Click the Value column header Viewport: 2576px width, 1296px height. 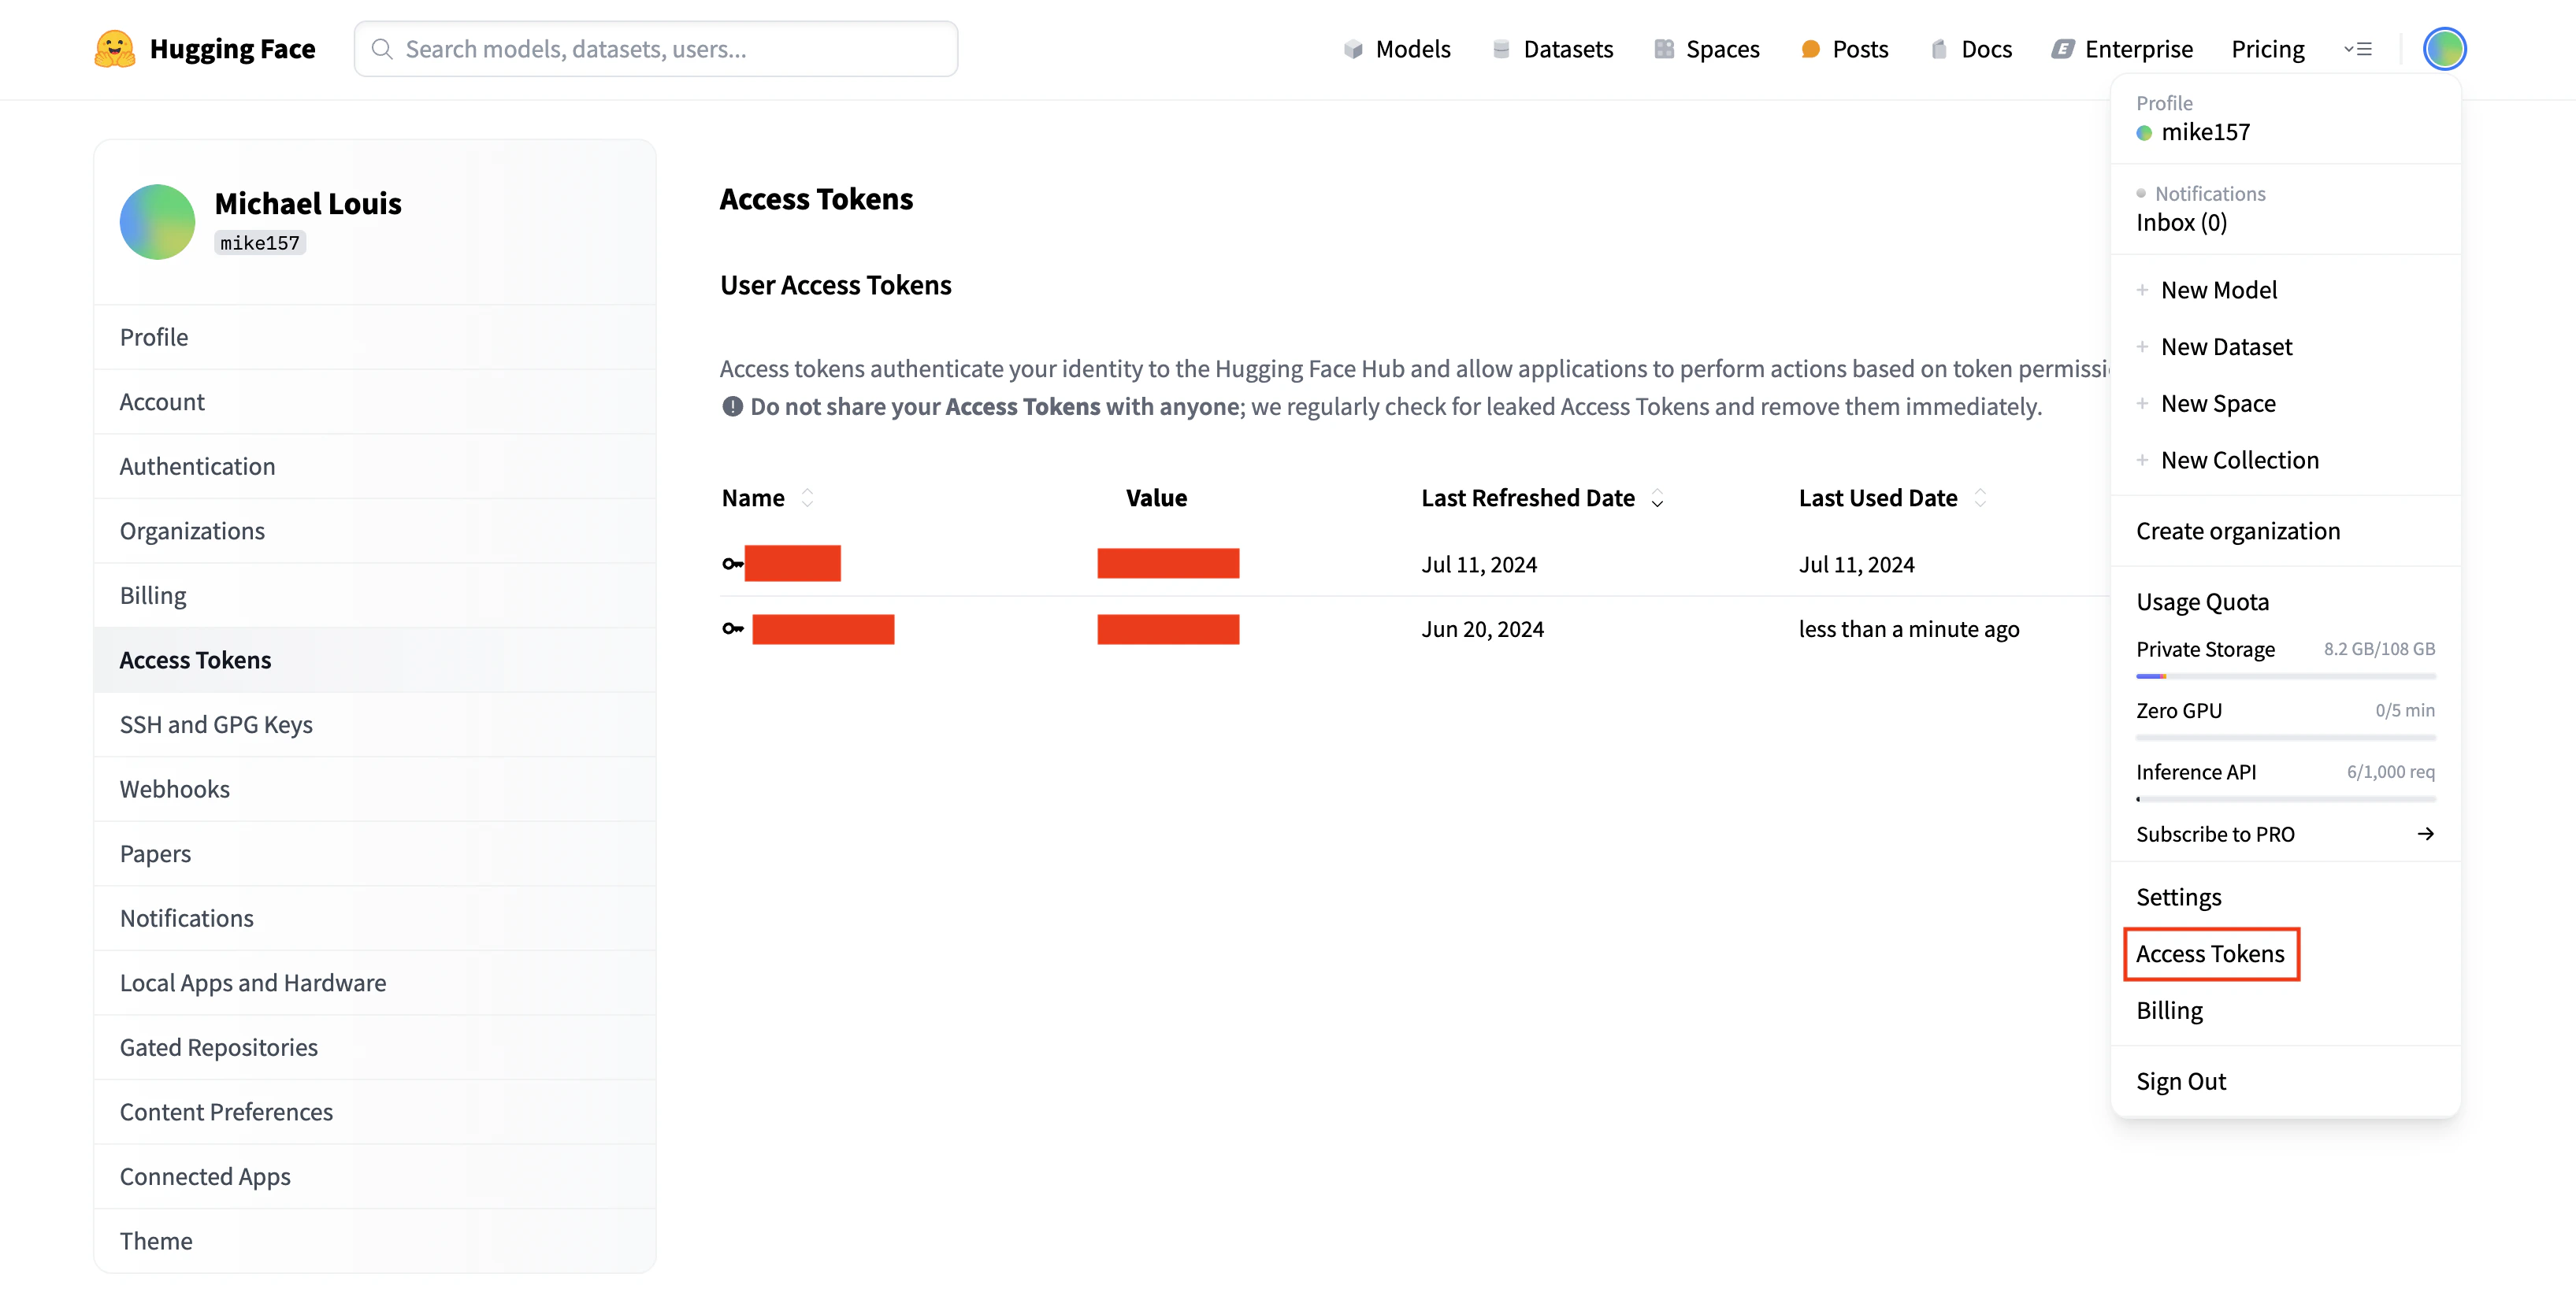pos(1156,498)
